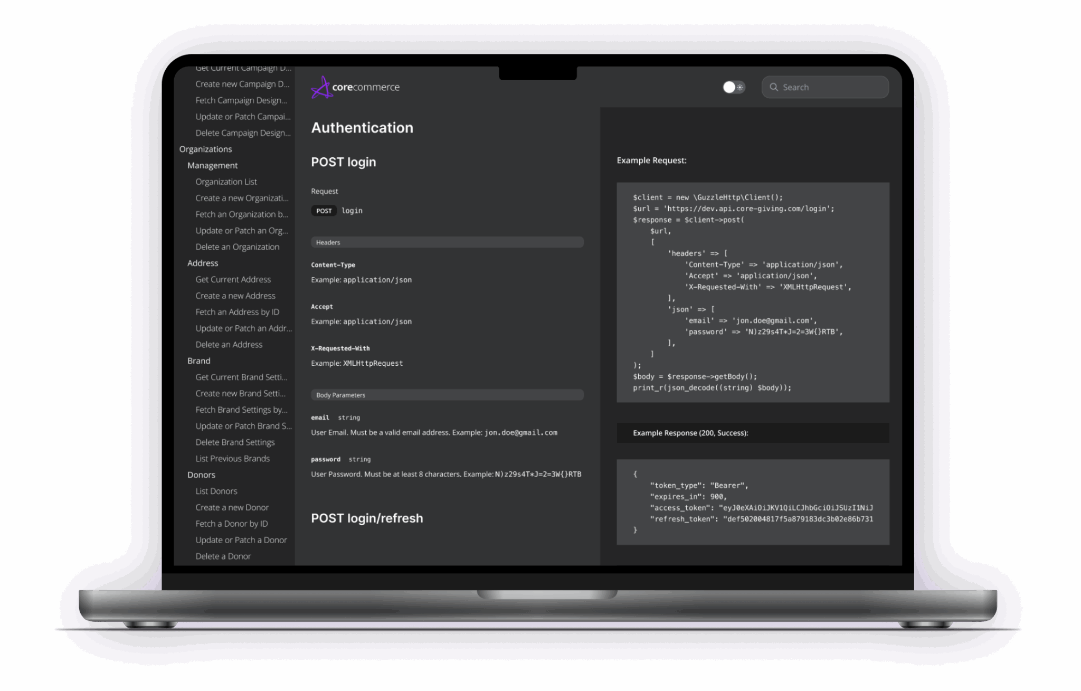Collapse the Management sidebar group

212,165
